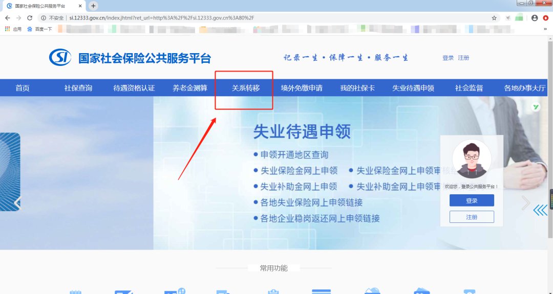Viewport: 553px width, 294px height.
Task: Click 各地失业保险网上申领链接
Action: [311, 202]
